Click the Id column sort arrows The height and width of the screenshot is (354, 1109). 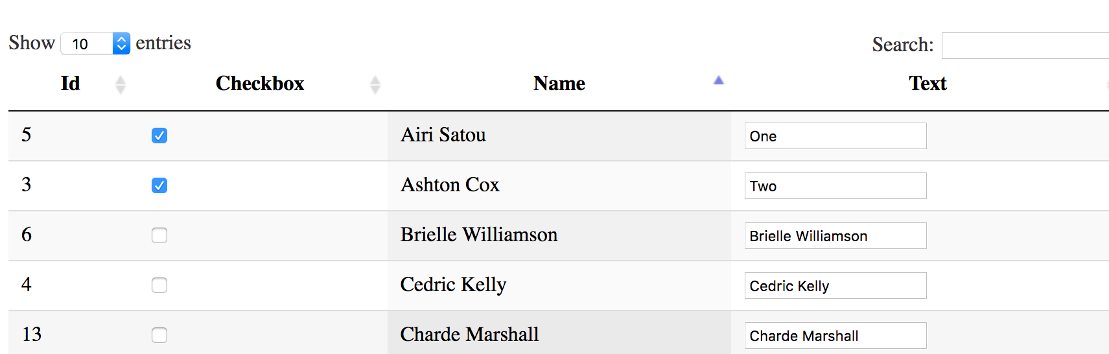click(x=120, y=84)
